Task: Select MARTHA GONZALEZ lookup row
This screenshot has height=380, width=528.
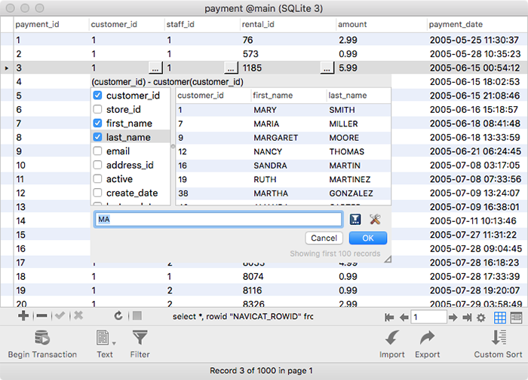Action: point(283,193)
